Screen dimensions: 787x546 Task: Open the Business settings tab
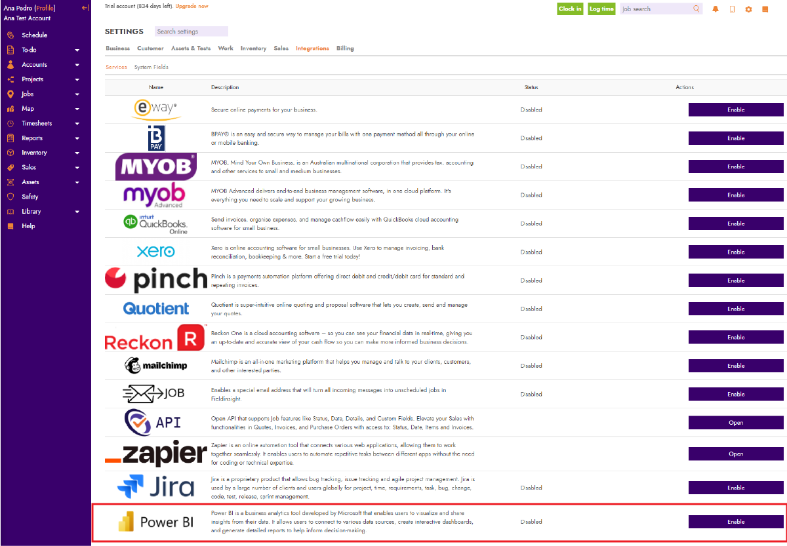[117, 49]
